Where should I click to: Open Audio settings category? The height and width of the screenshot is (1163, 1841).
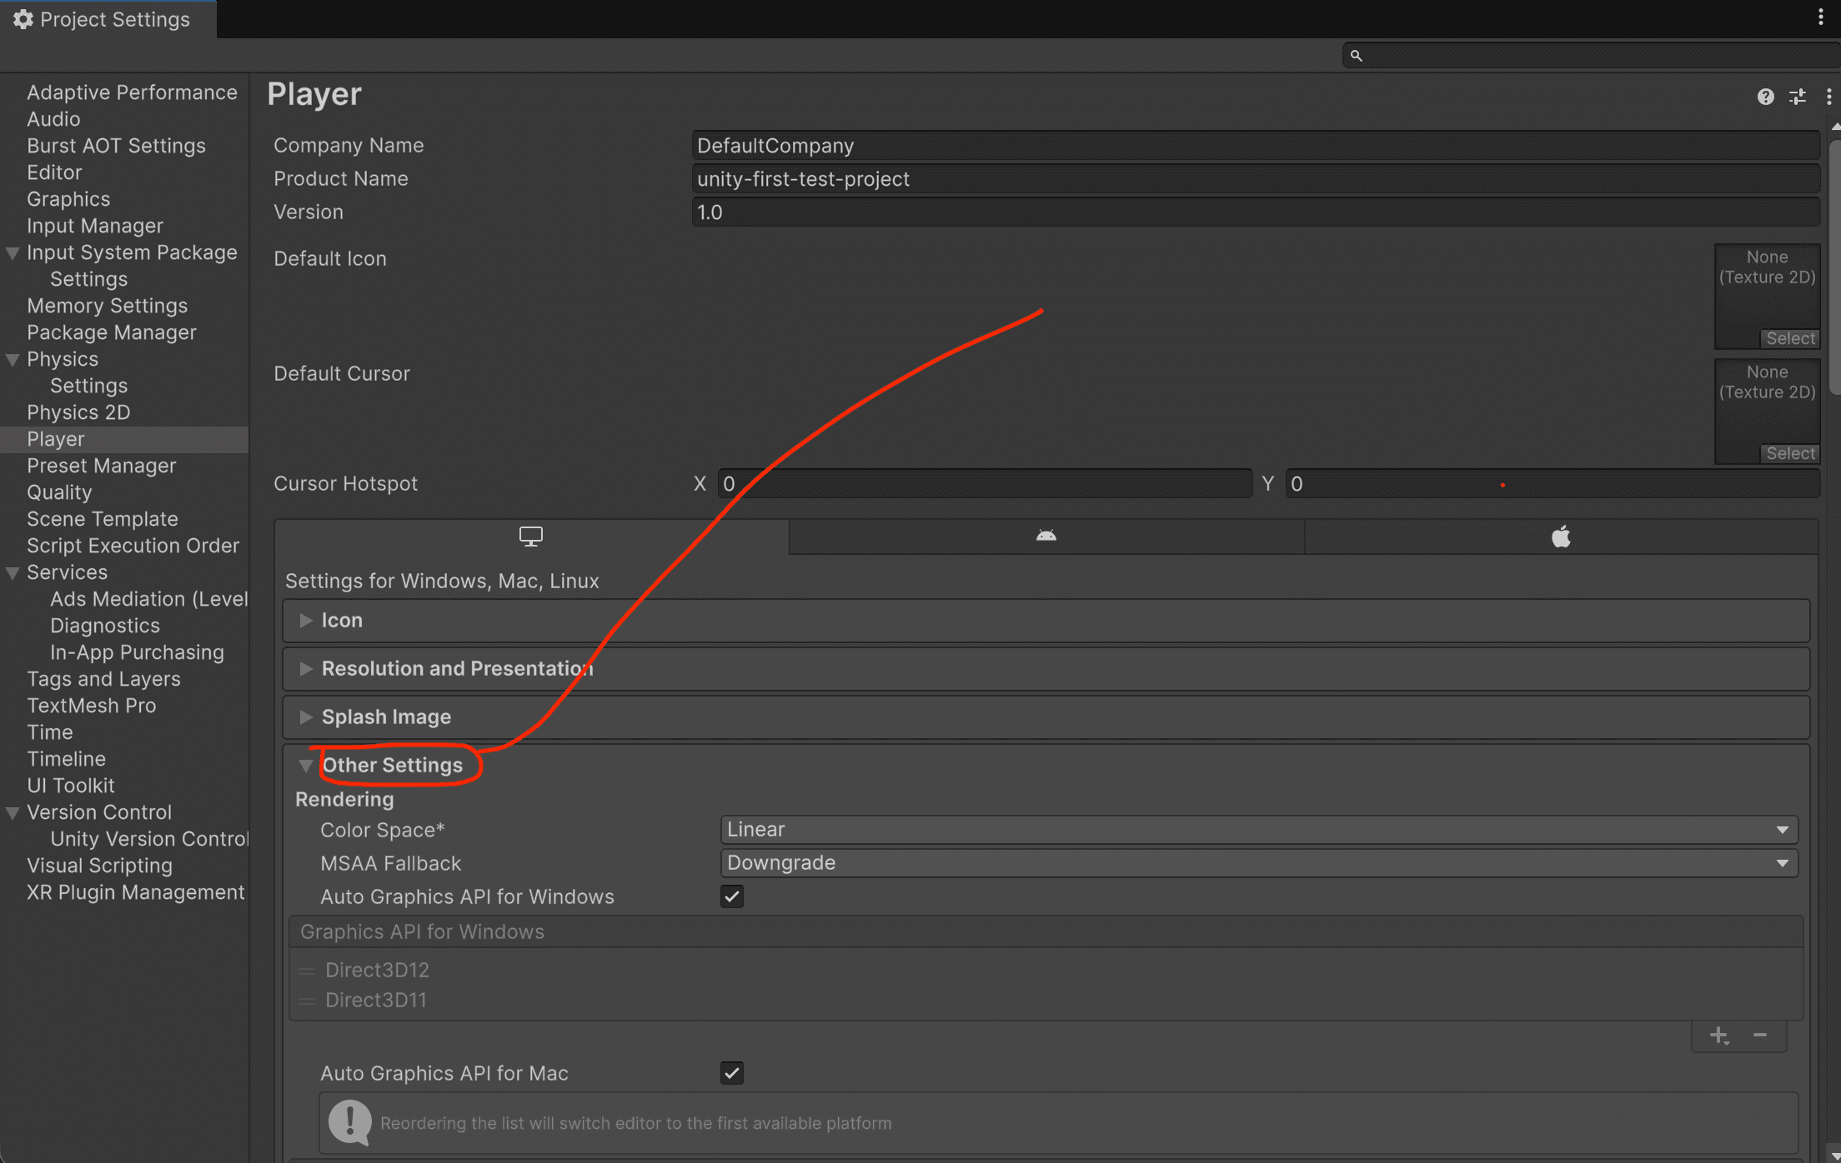coord(53,119)
